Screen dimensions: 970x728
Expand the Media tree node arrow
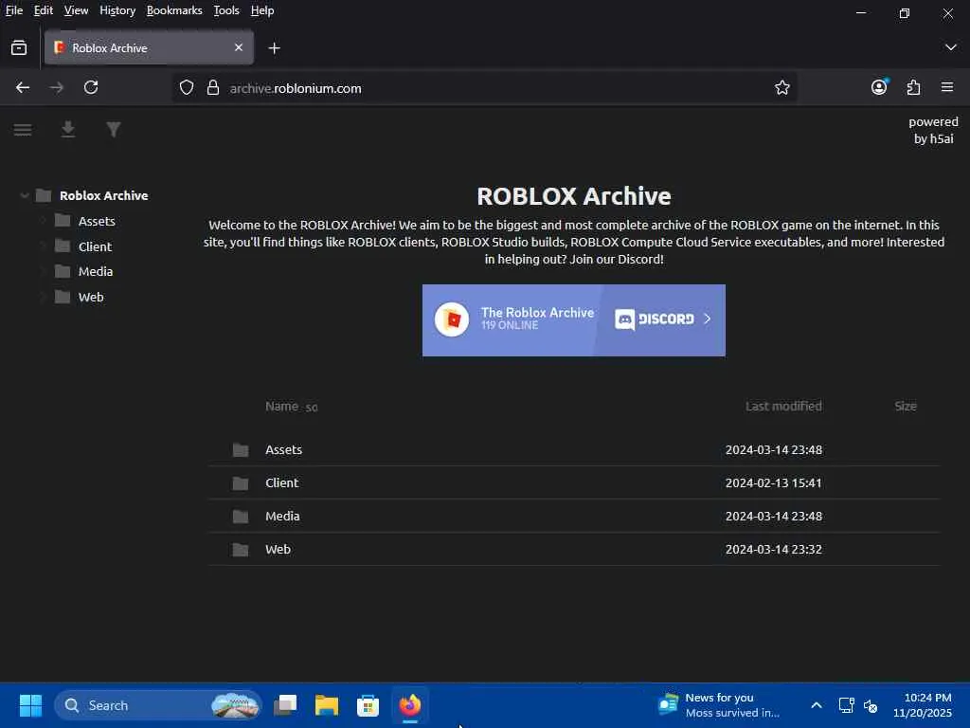tap(44, 271)
